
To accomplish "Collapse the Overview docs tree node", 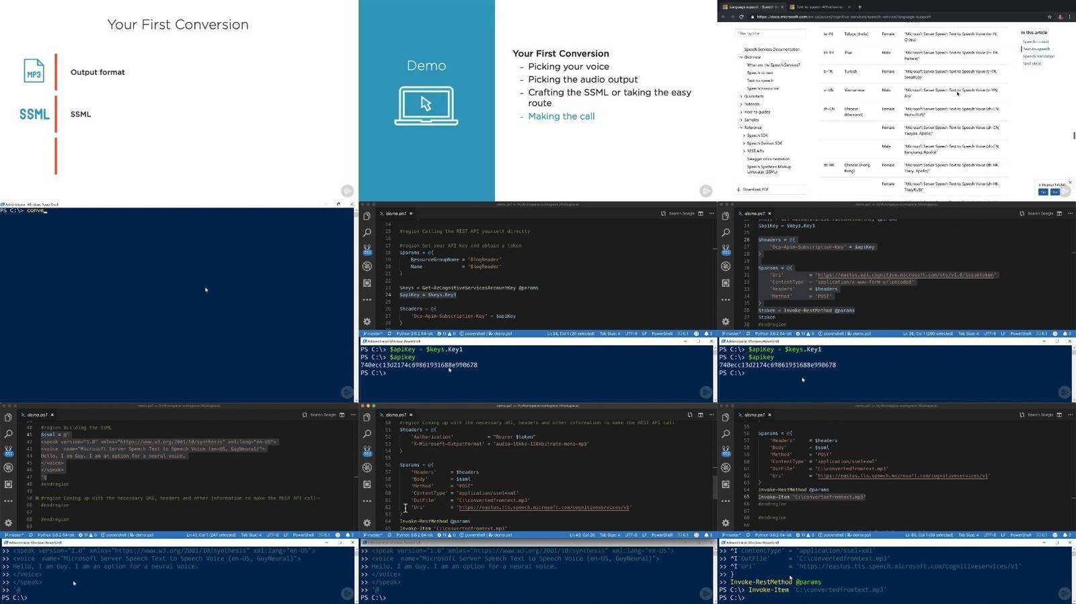I will [742, 57].
